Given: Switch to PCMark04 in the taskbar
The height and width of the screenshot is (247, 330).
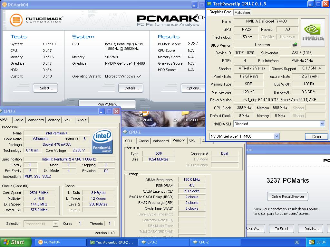Looking at the screenshot, I should [60, 242].
